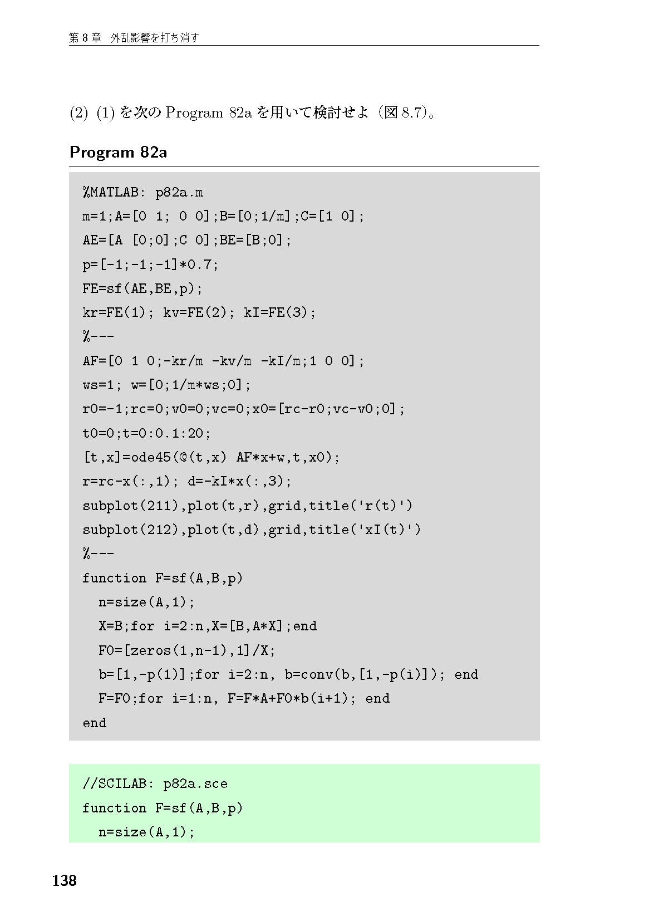The width and height of the screenshot is (649, 921).
Task: Click the "ws=1; w=[0;1/m*ws;0];" line
Action: tap(166, 385)
